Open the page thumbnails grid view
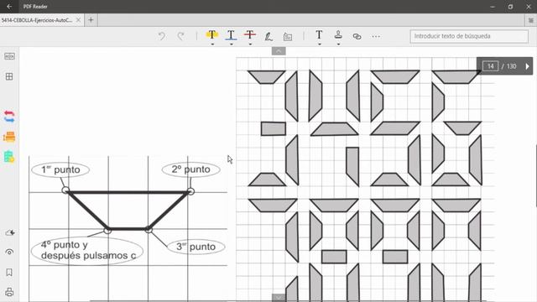Viewport: 537px width, 302px height. 9,76
